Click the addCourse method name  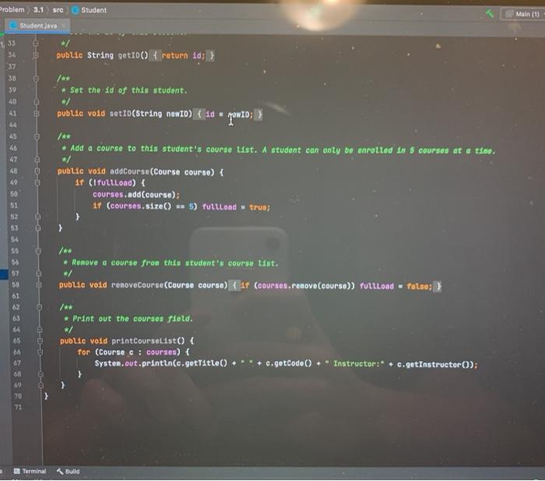point(130,172)
